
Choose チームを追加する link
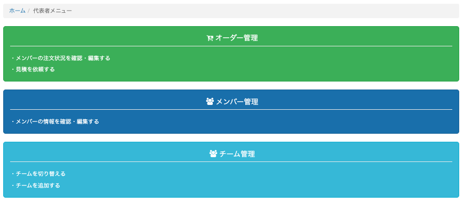pos(38,185)
